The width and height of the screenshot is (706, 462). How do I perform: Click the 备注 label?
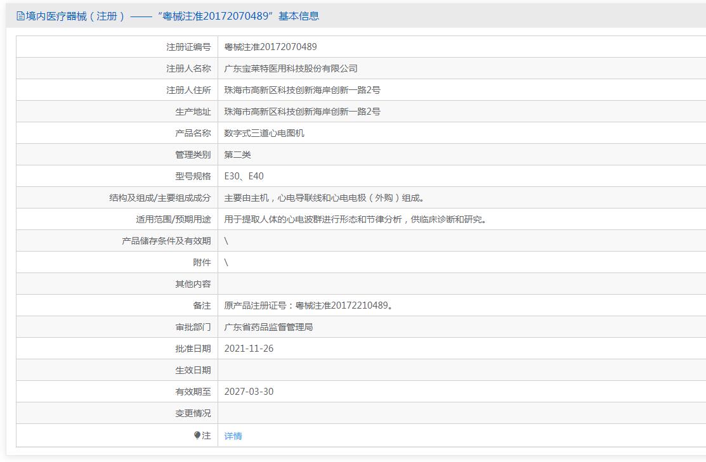click(202, 306)
